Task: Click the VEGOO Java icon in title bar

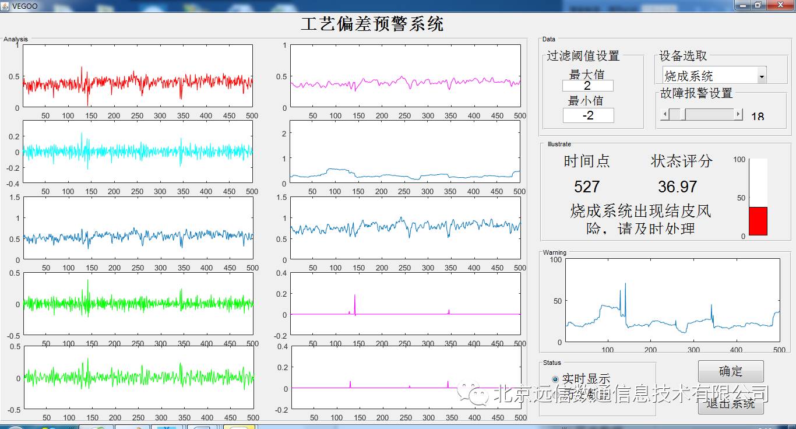Action: point(6,5)
